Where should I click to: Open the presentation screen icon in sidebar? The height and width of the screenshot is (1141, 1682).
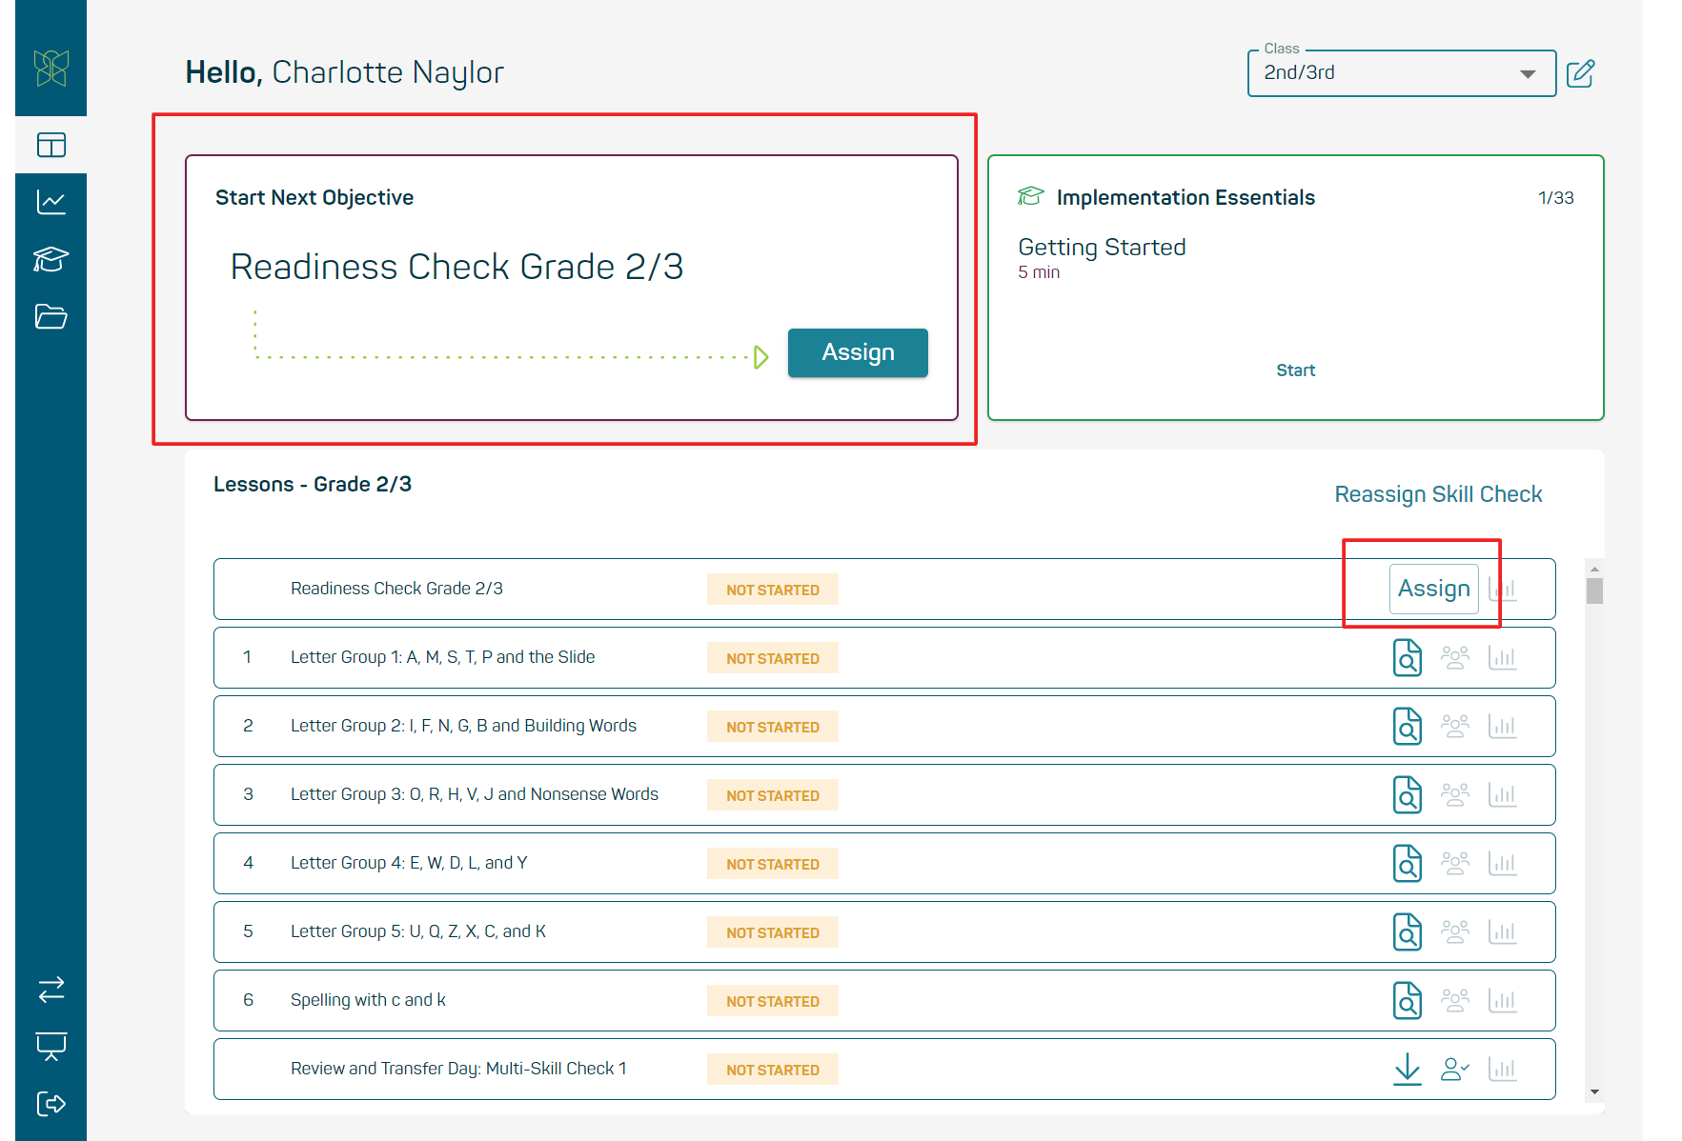tap(51, 1046)
